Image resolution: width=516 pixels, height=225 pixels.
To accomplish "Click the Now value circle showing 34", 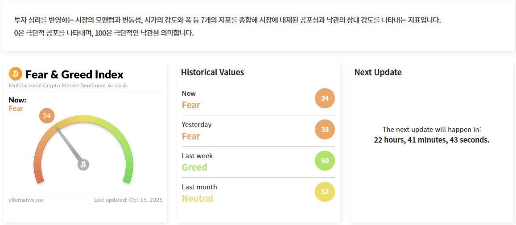I will [x=325, y=98].
